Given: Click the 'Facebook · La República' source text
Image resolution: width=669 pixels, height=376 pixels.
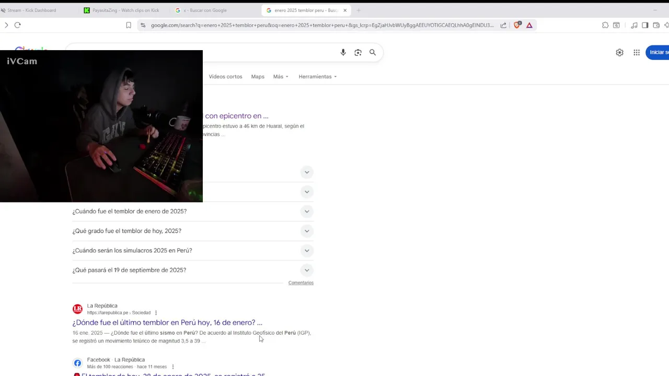Looking at the screenshot, I should (x=116, y=360).
